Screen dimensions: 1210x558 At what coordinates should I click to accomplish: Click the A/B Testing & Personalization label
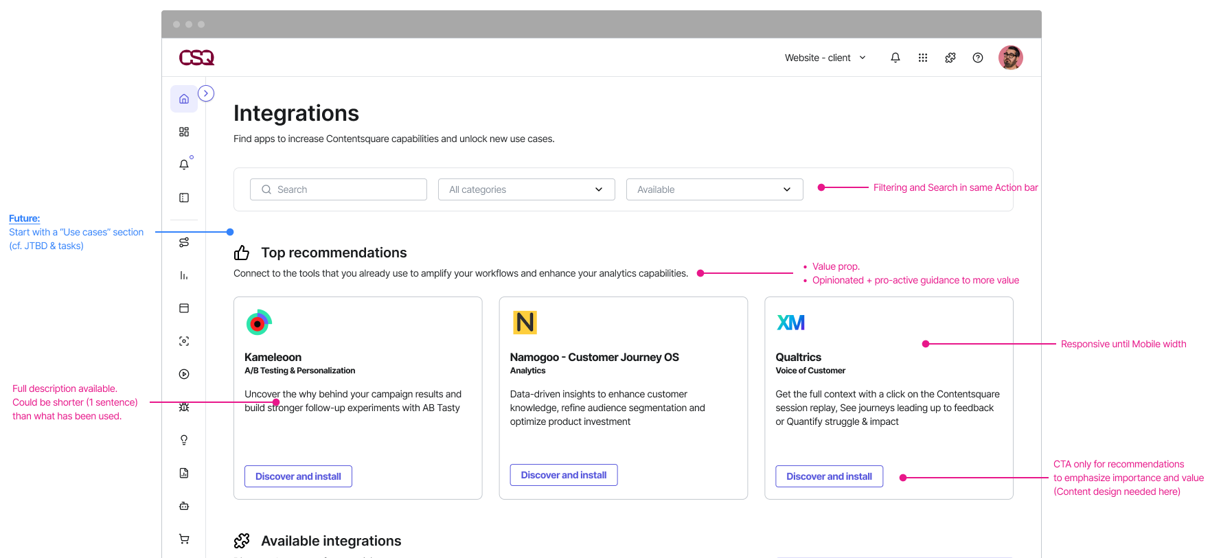tap(300, 371)
